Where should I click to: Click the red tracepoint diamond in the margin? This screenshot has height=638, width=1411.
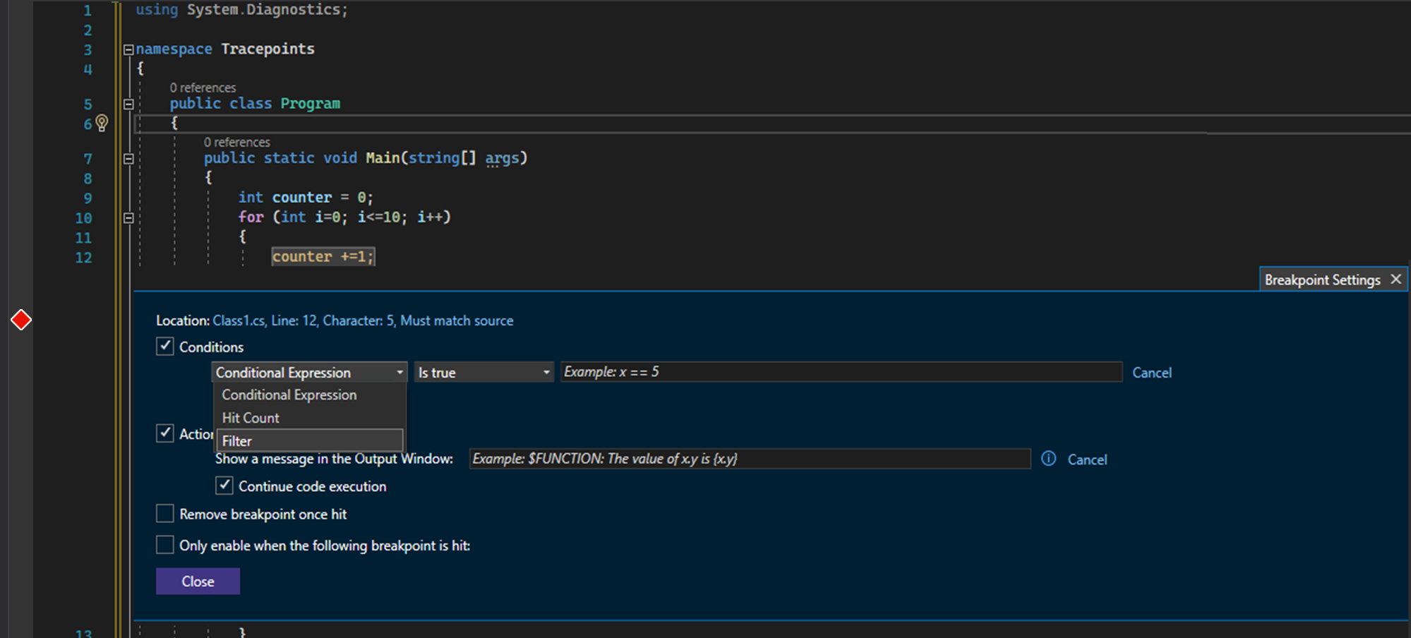[22, 319]
